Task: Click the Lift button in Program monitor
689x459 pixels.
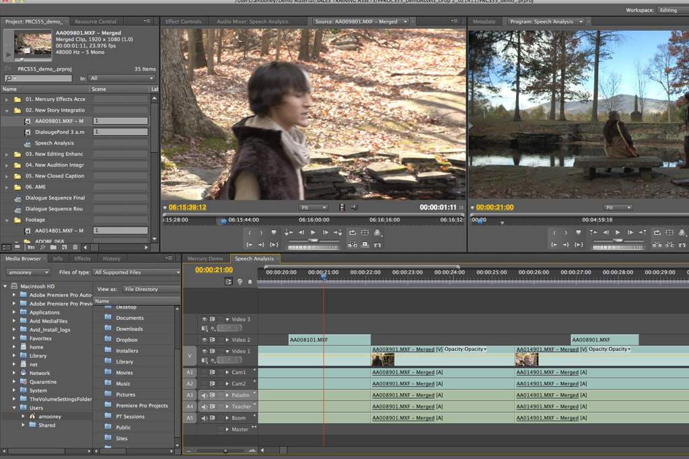Action: [x=657, y=245]
